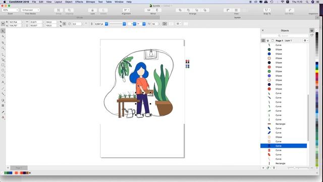Image resolution: width=323 pixels, height=182 pixels.
Task: Select the Pick tool in toolbox
Action: pyautogui.click(x=3, y=31)
